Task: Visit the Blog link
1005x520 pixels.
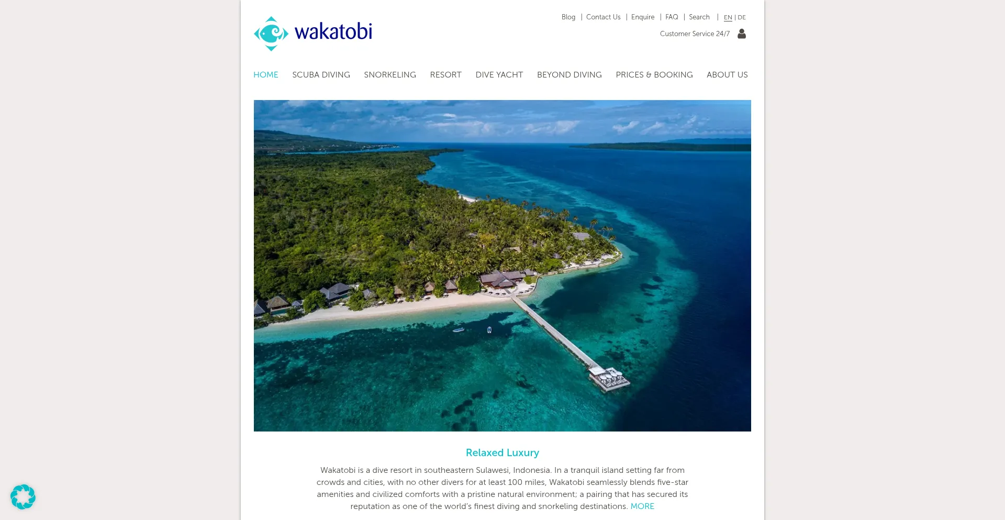Action: 568,17
